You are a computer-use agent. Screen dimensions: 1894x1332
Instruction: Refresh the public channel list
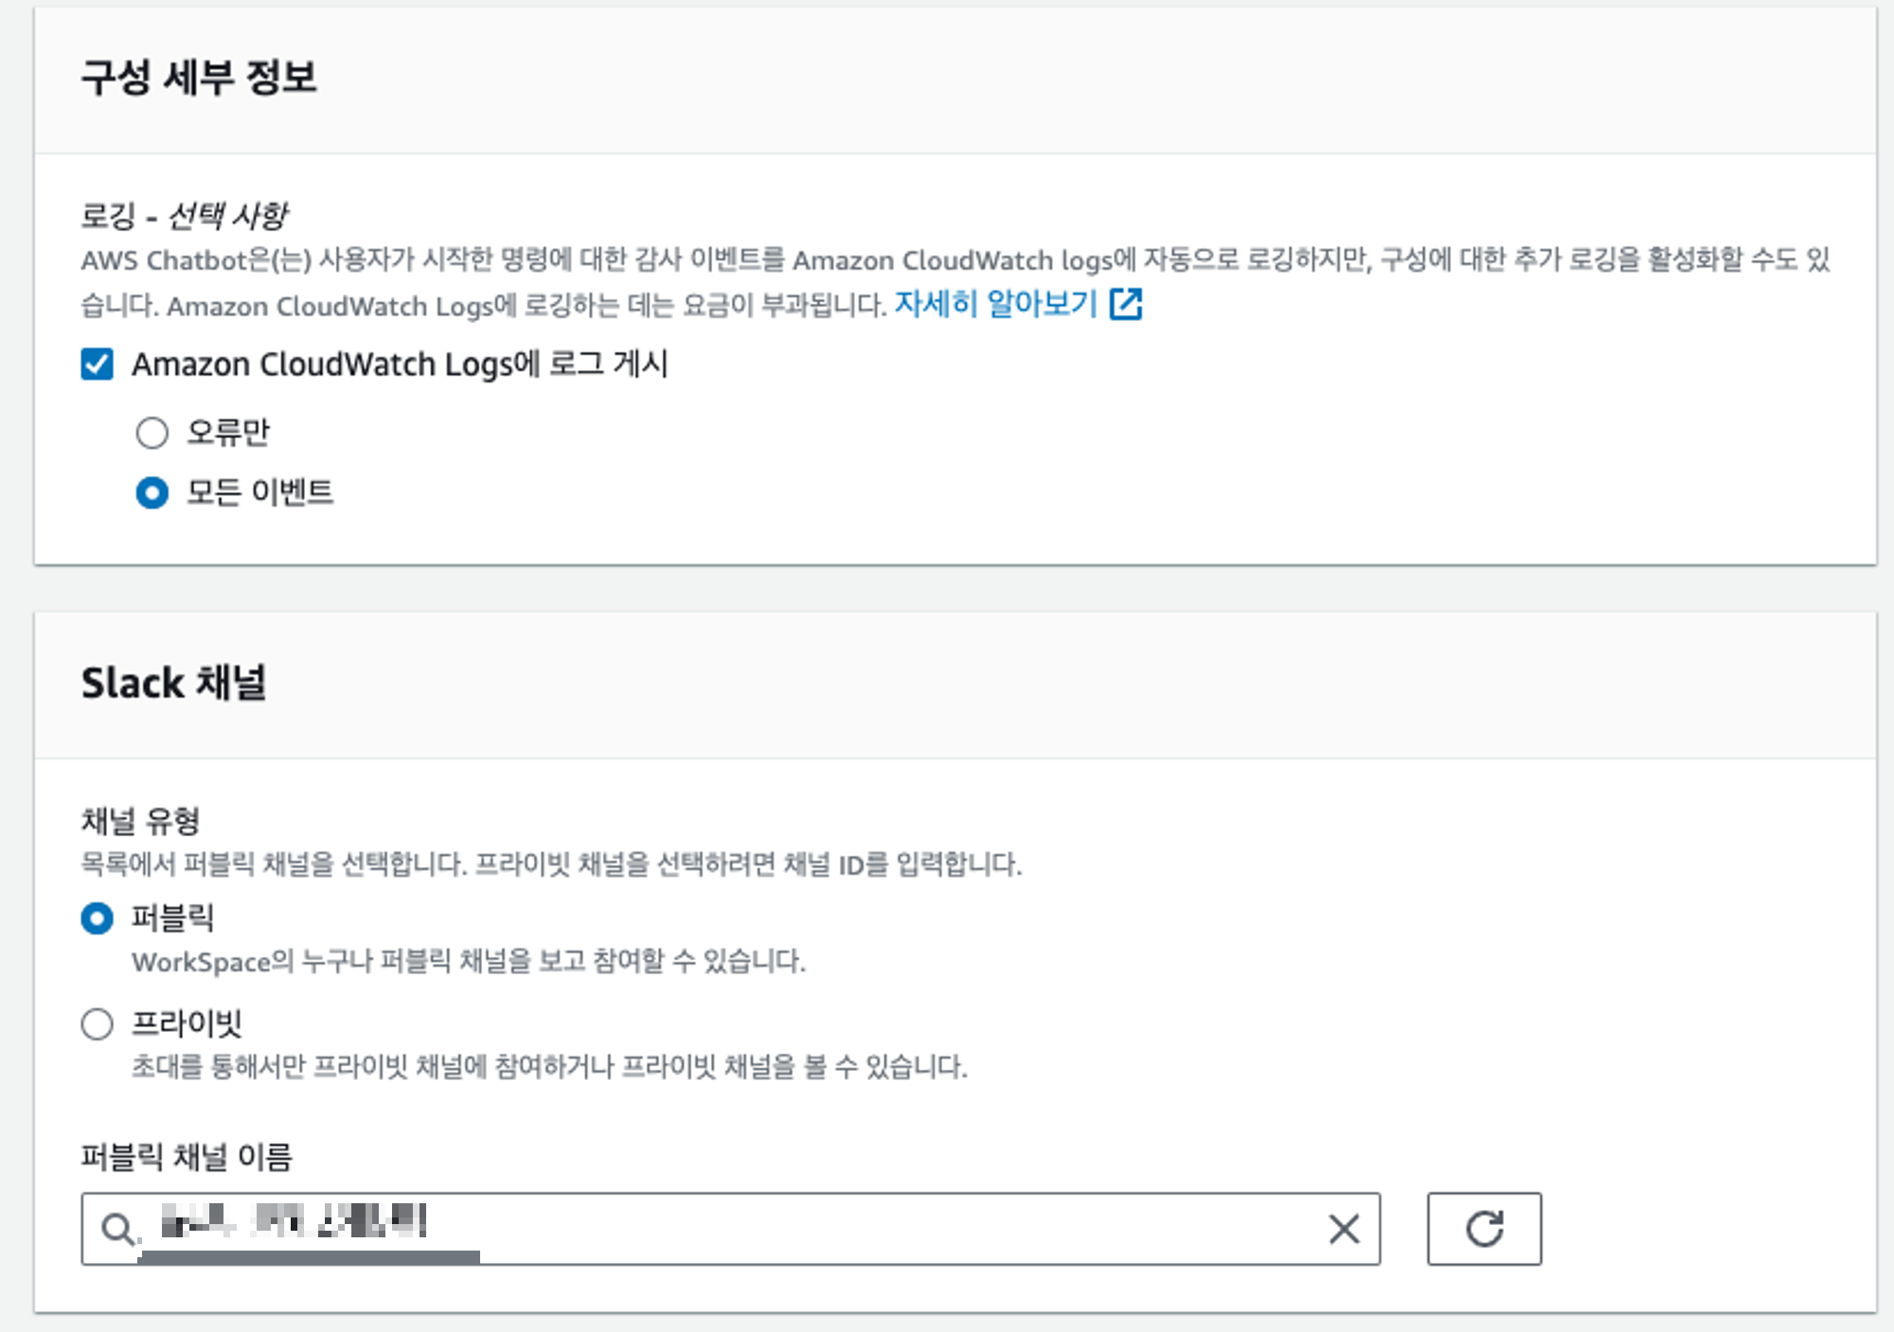pyautogui.click(x=1484, y=1229)
